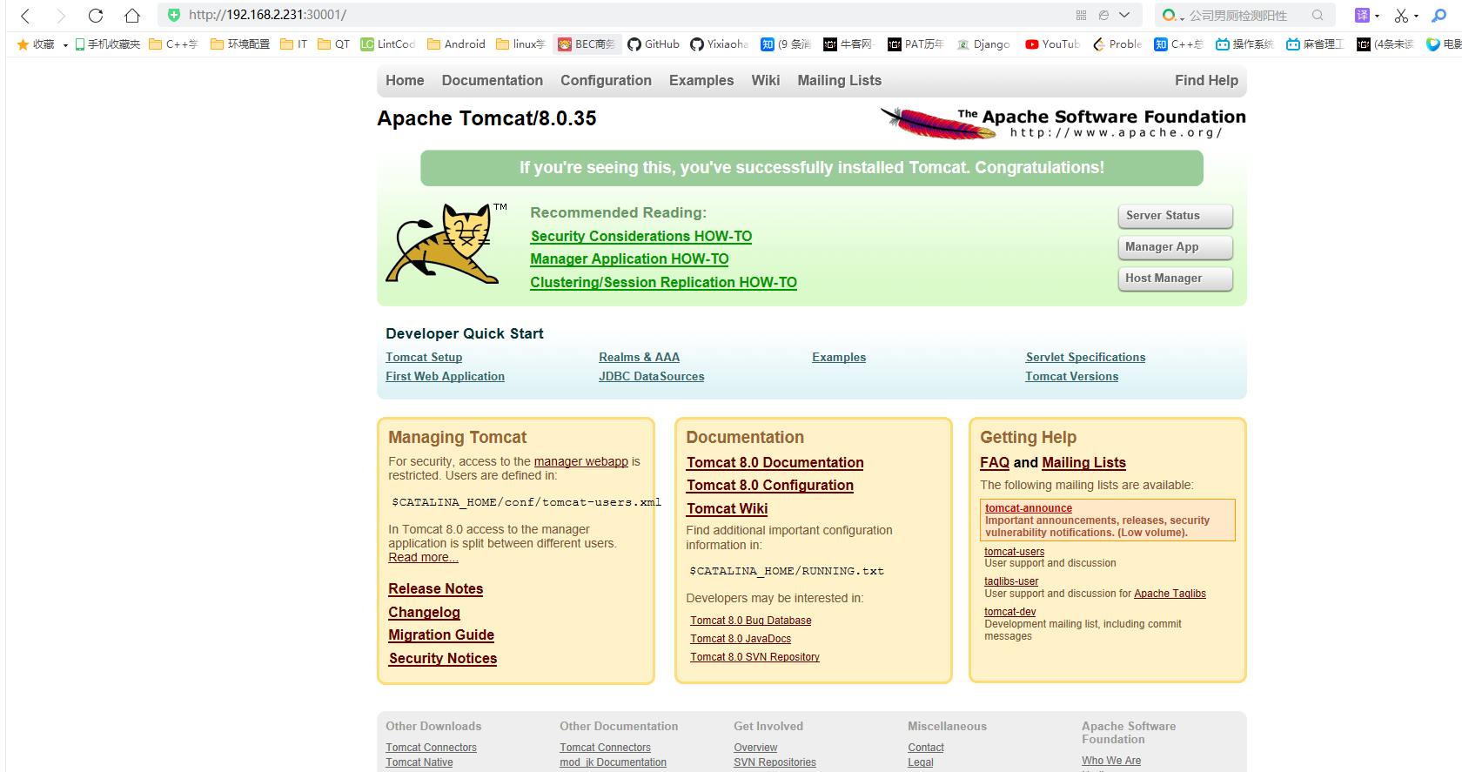Open the tomcat-announce mailing list link
Viewport: 1462px width, 772px height.
point(1029,508)
